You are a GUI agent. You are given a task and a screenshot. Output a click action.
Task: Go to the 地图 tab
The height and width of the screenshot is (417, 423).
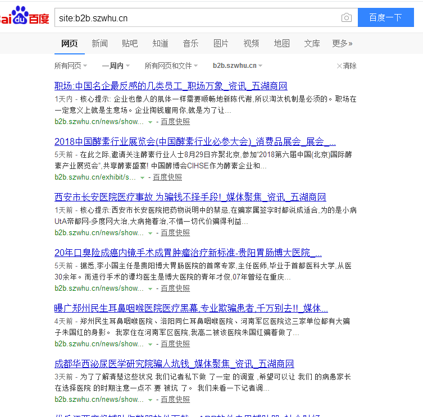[281, 43]
